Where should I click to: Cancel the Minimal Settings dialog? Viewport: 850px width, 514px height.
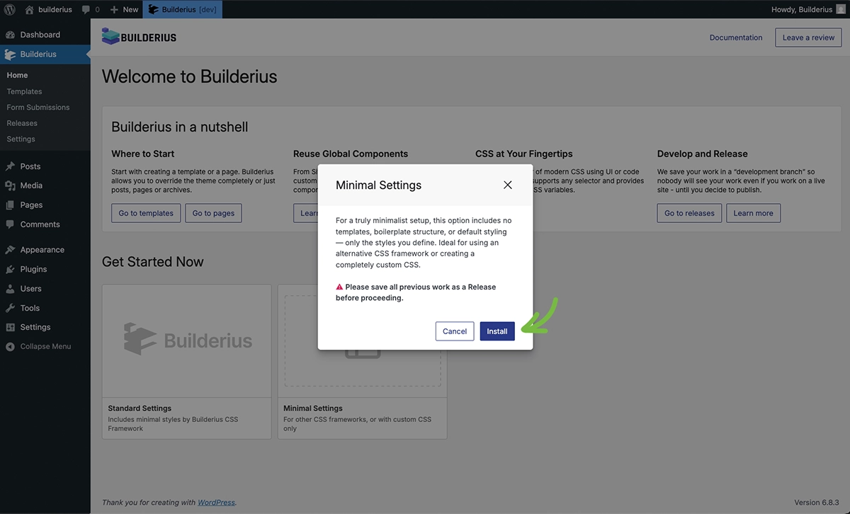[454, 331]
